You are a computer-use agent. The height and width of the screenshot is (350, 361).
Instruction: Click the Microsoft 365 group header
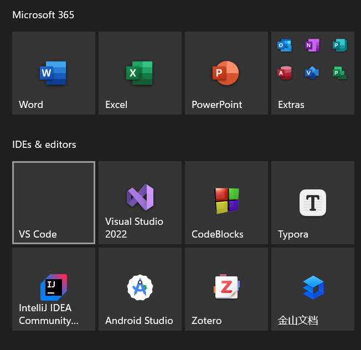click(x=43, y=15)
